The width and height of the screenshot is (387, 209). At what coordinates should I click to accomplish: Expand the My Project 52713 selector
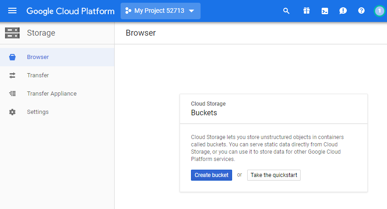coord(160,11)
